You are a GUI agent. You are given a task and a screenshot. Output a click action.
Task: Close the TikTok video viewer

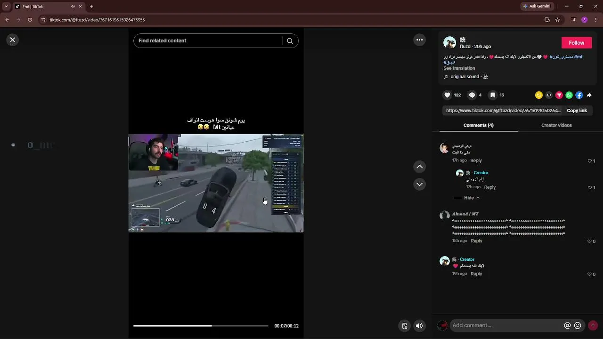[13, 40]
